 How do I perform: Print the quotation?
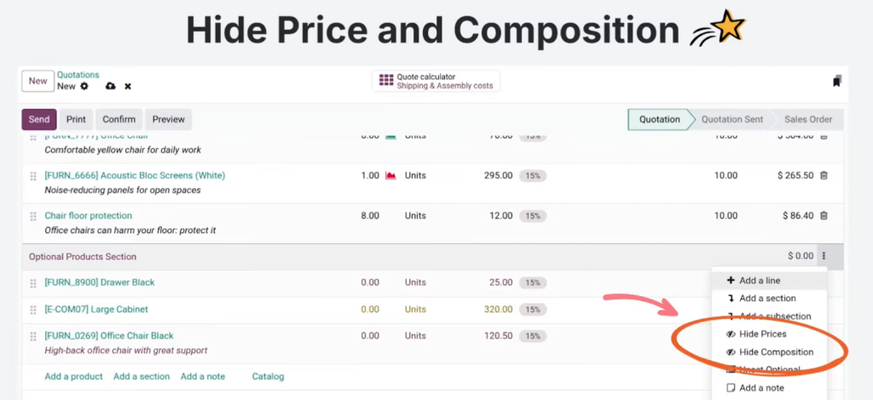[76, 119]
